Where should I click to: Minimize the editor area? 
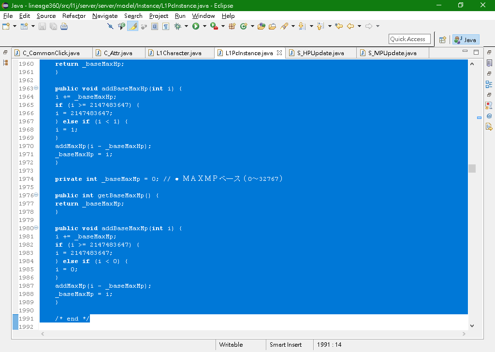465,51
